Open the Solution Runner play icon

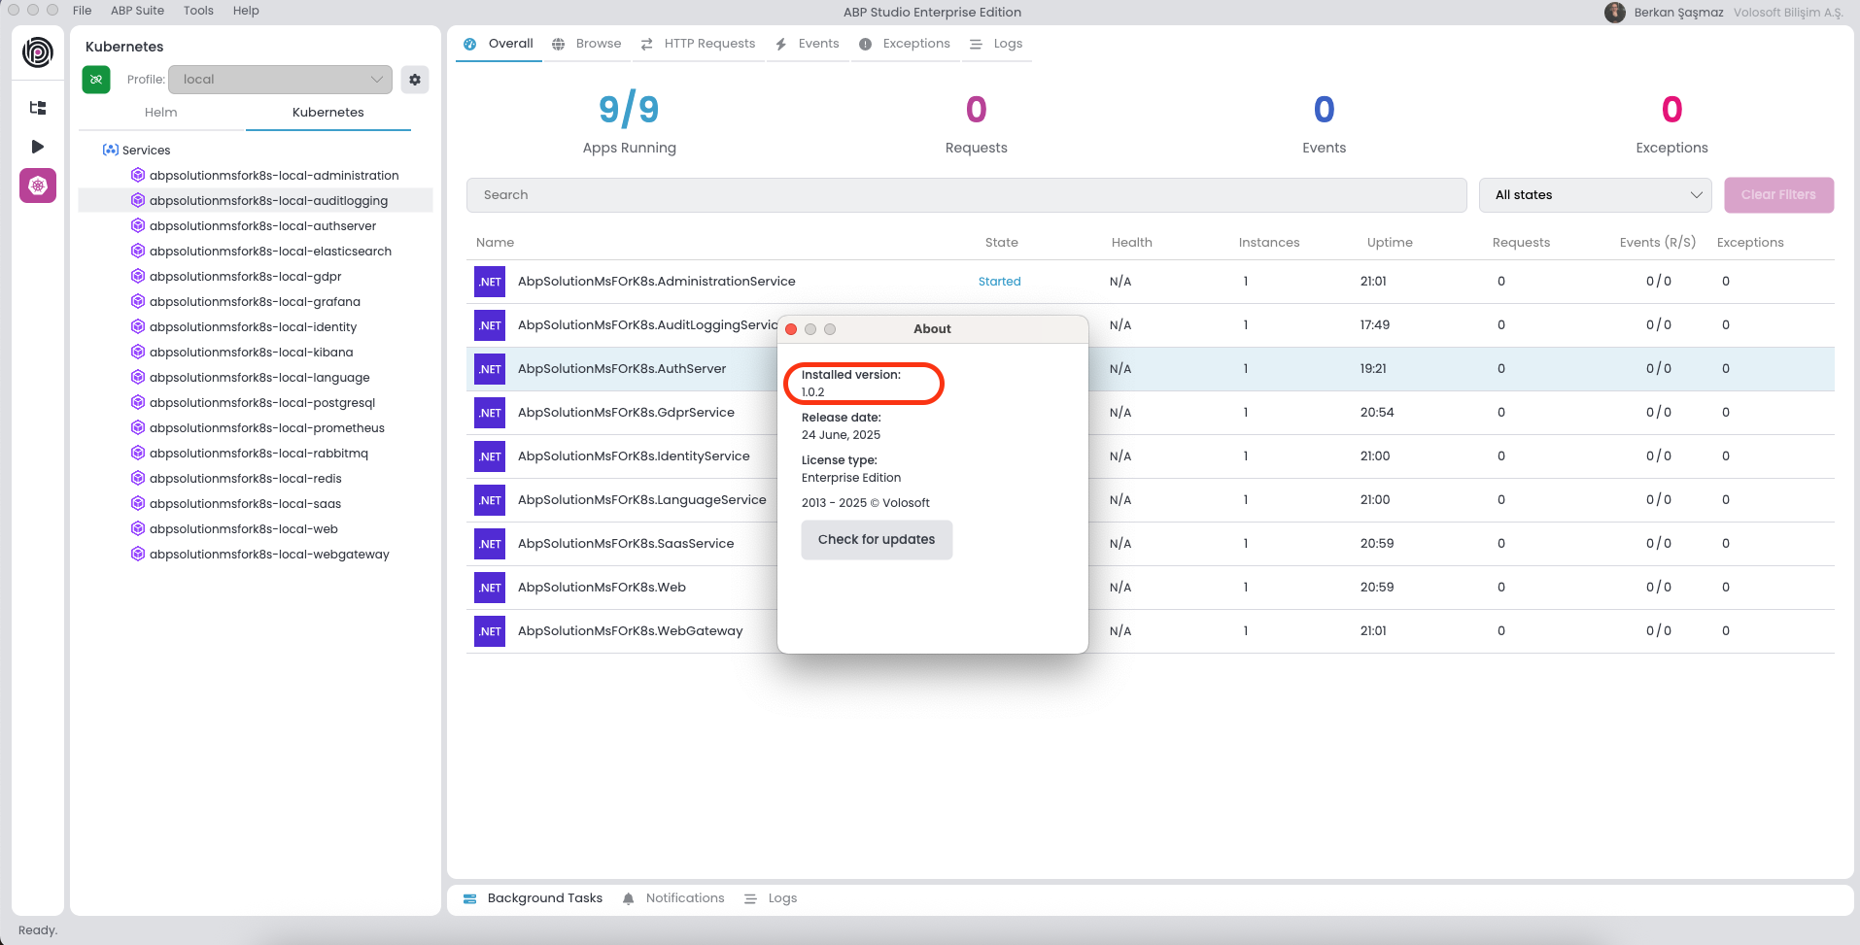38,147
